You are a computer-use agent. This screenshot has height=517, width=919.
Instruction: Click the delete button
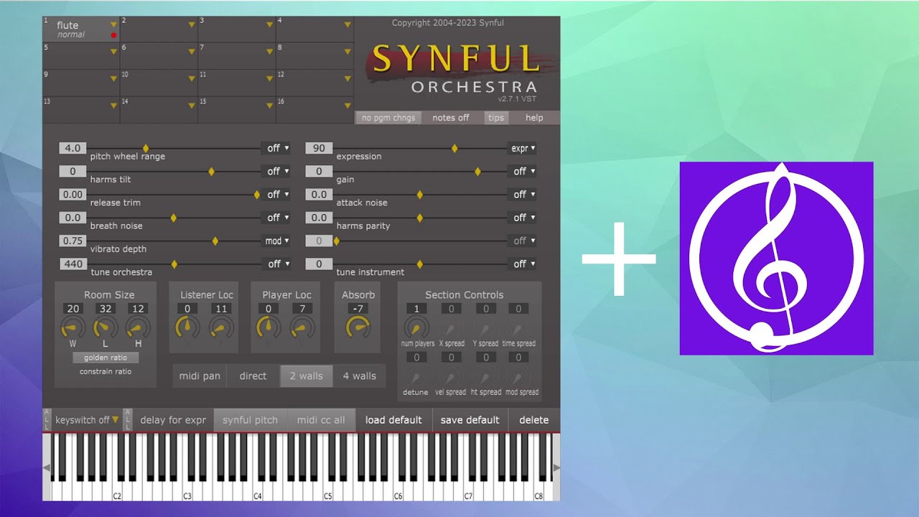534,420
